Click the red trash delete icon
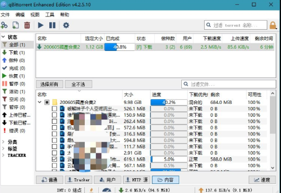281x193 pixels. click(27, 25)
